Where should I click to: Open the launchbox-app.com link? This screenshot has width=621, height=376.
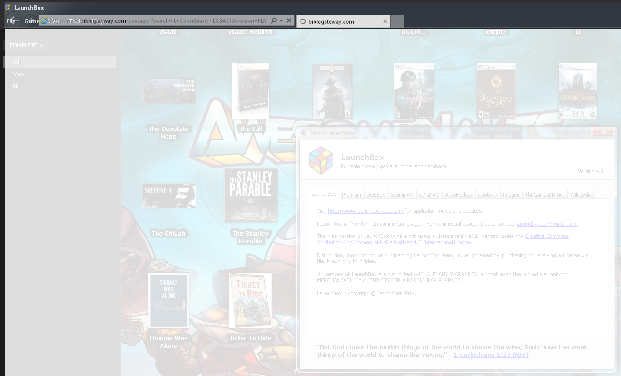pos(365,211)
